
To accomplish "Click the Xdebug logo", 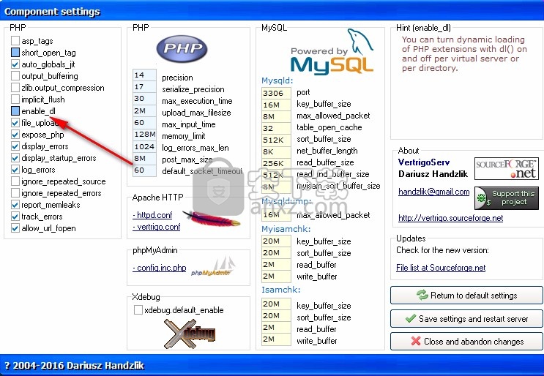I will click(x=190, y=334).
